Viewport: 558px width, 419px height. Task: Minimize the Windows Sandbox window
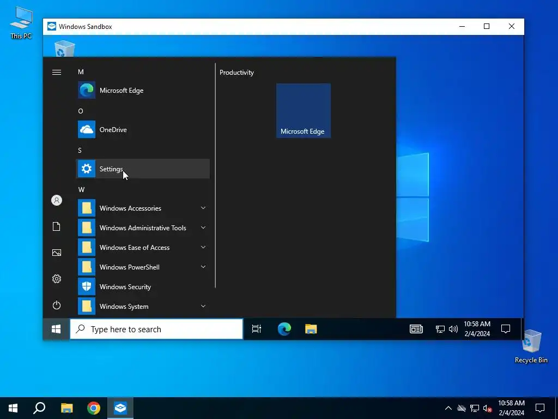point(462,26)
